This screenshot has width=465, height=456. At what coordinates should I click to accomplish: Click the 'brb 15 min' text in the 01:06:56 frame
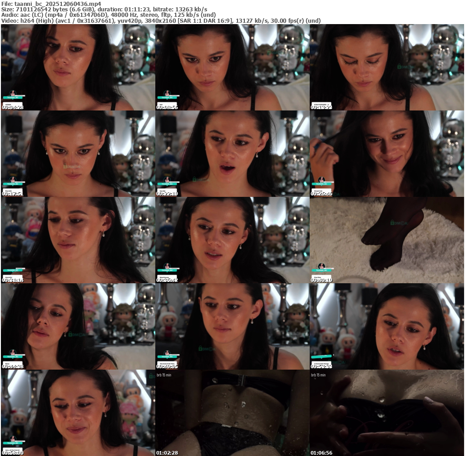(x=318, y=375)
